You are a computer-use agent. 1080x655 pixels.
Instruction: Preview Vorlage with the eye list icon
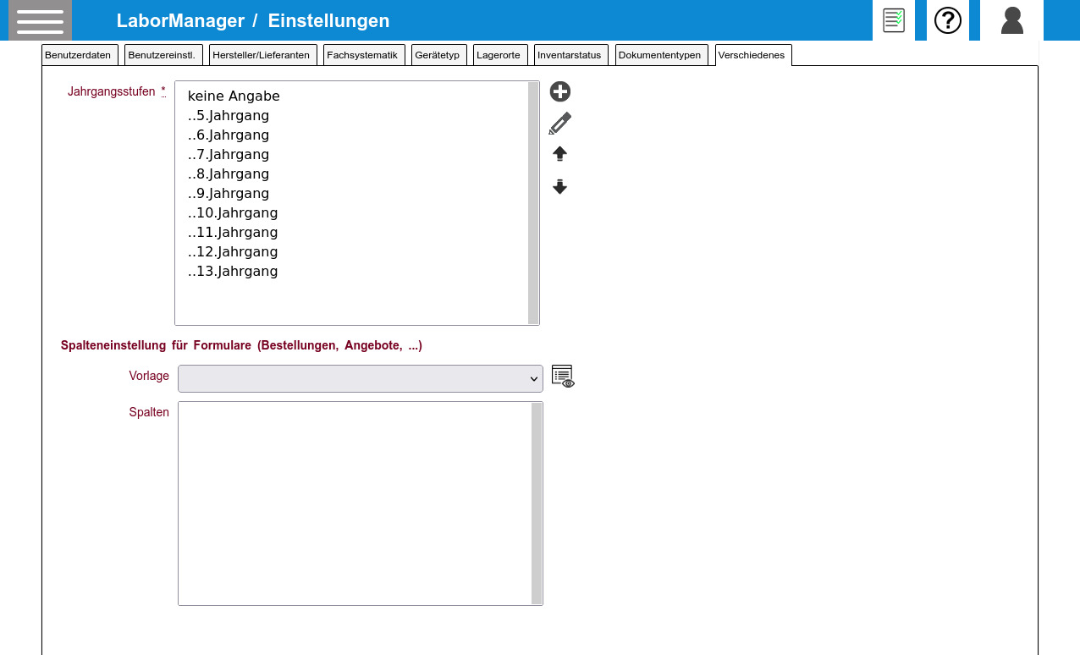(x=563, y=377)
